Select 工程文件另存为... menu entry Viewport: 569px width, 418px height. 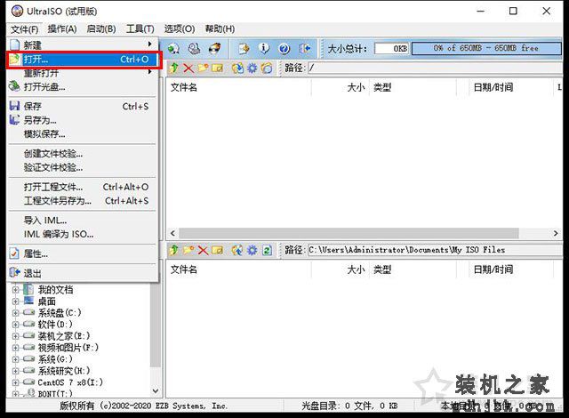pos(84,201)
